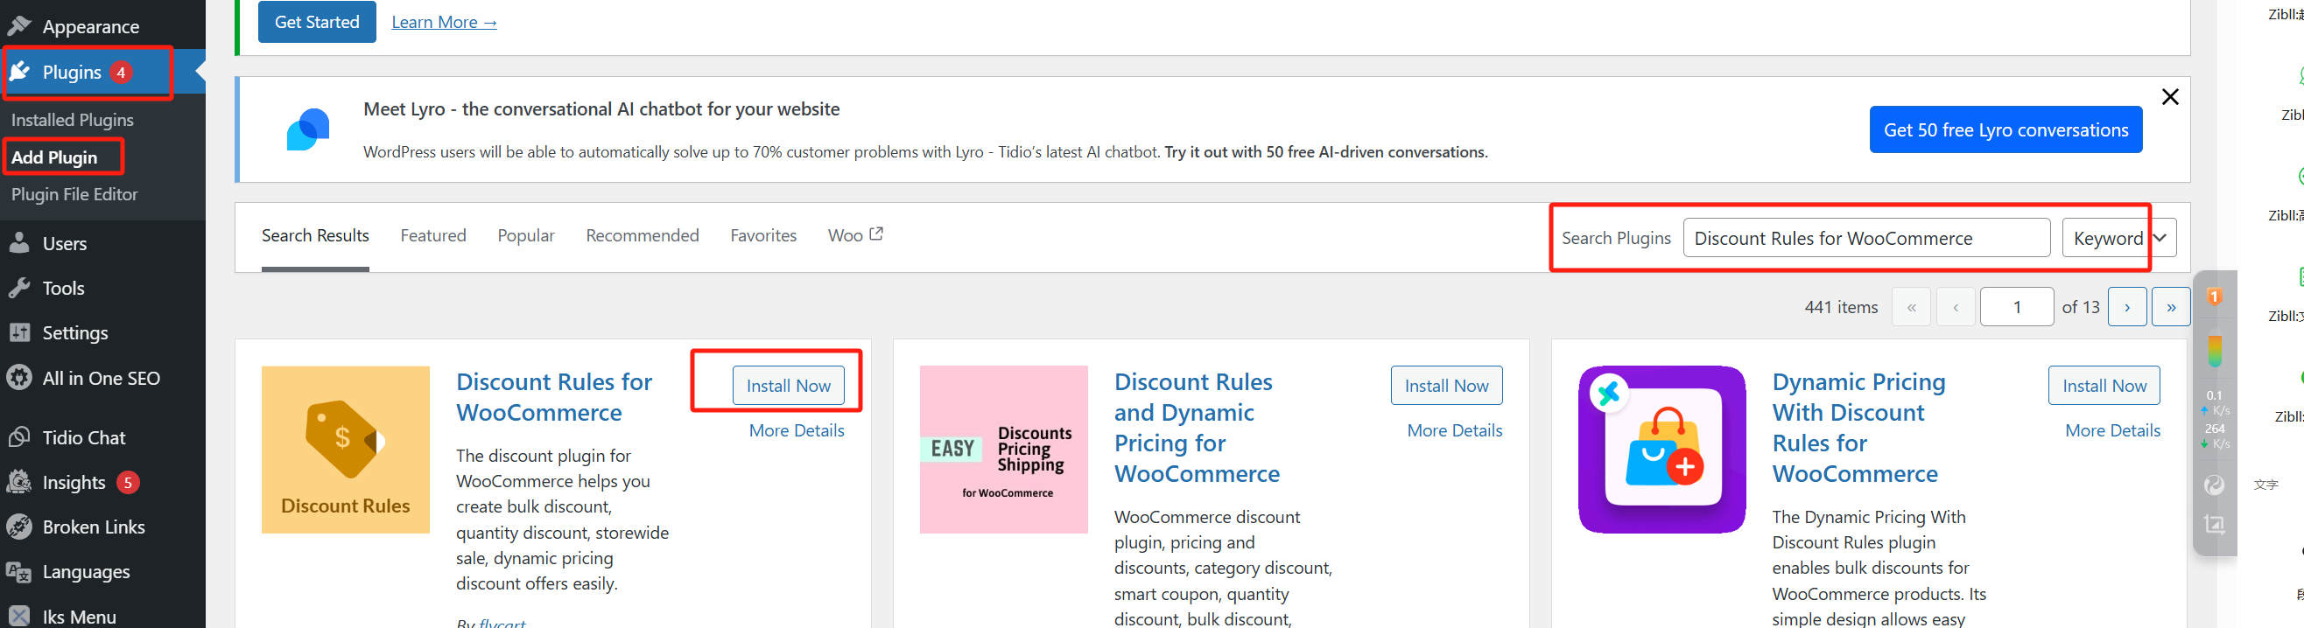Open the Easy Discounts Pricing Shipping thumbnail
This screenshot has height=628, width=2304.
1003,450
